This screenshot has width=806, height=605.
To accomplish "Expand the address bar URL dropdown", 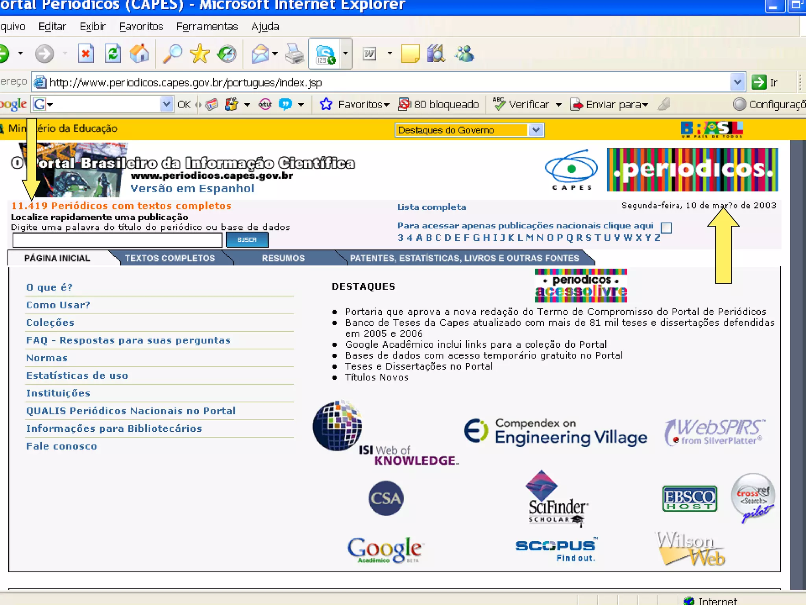I will (737, 82).
